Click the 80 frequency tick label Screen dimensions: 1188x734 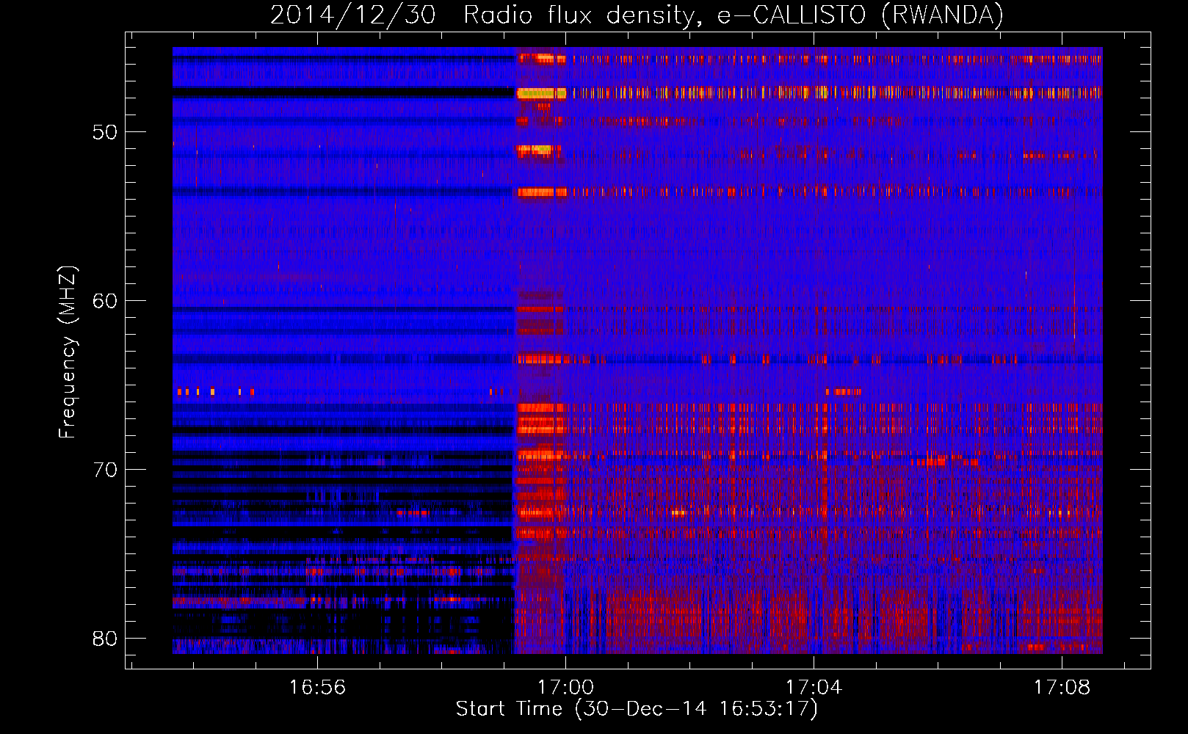[105, 639]
